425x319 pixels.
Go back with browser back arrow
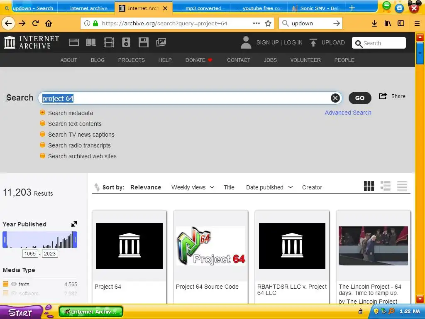pos(8,23)
